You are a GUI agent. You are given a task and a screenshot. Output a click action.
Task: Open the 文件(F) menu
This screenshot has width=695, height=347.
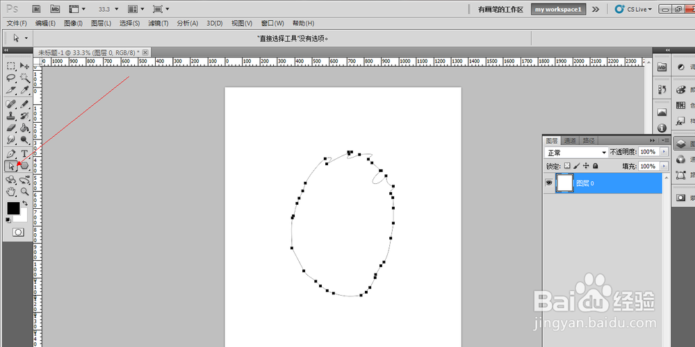[x=17, y=23]
